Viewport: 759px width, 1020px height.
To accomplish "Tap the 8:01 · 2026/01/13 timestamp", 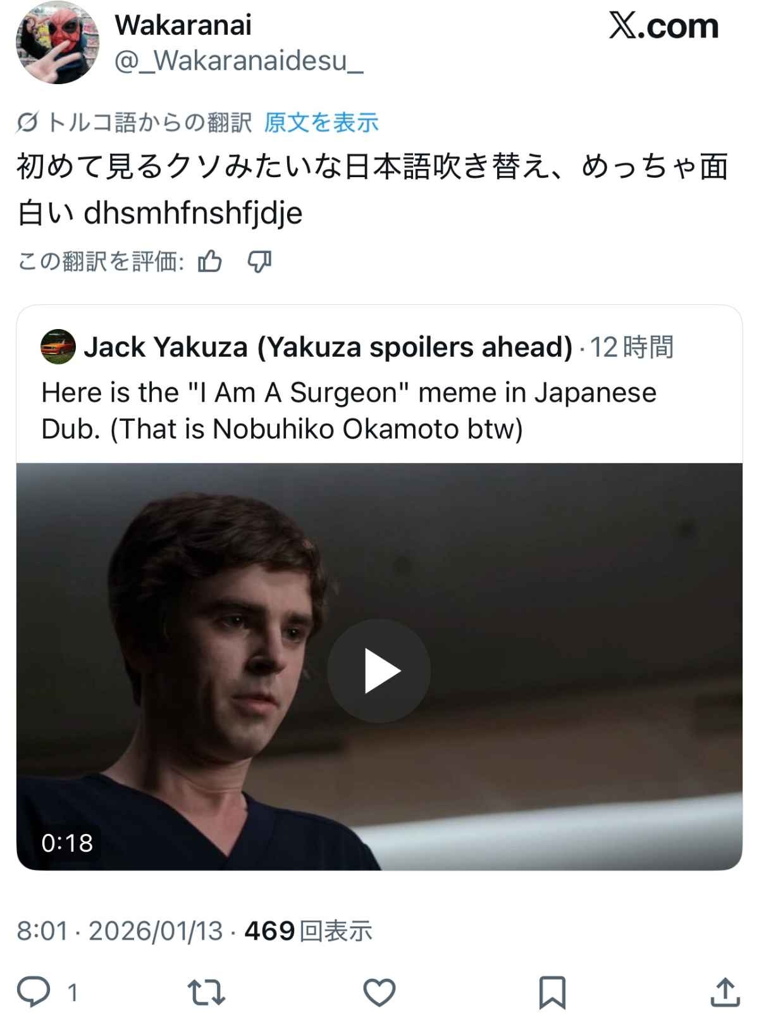I will tap(120, 931).
